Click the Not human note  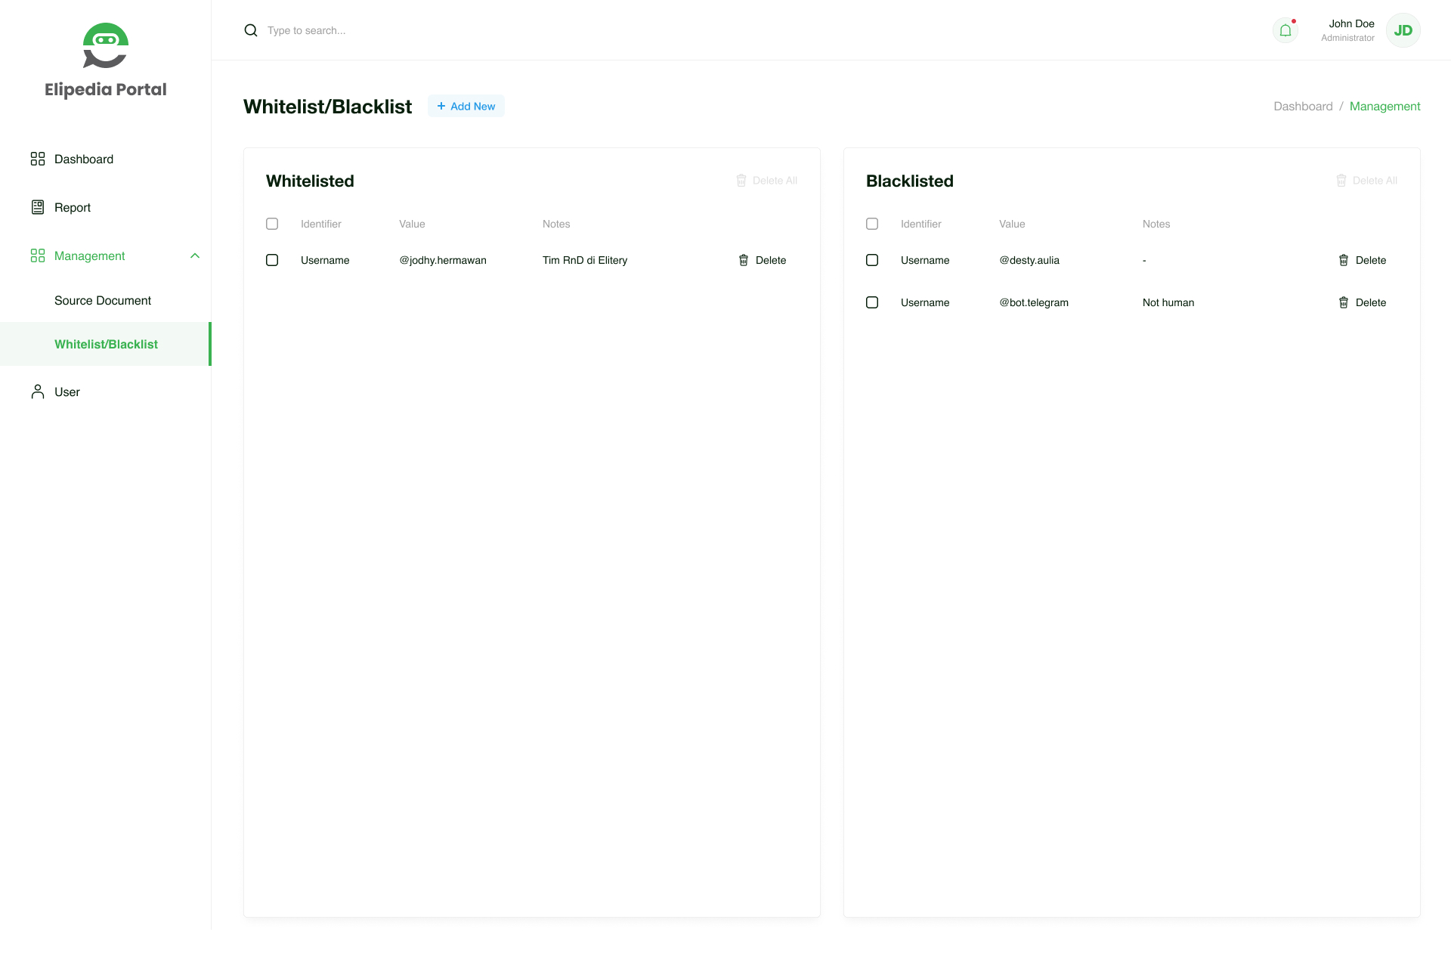coord(1168,302)
